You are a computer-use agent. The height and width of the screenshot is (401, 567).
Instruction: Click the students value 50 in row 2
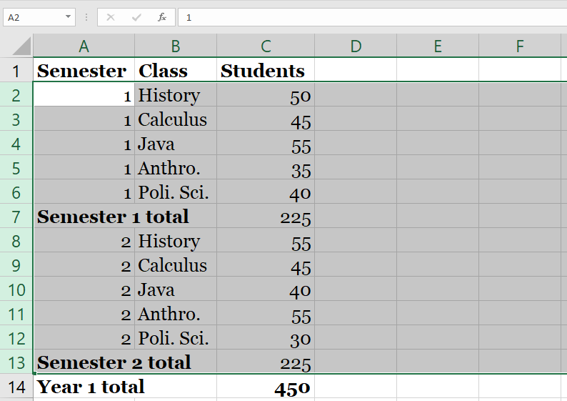(266, 95)
